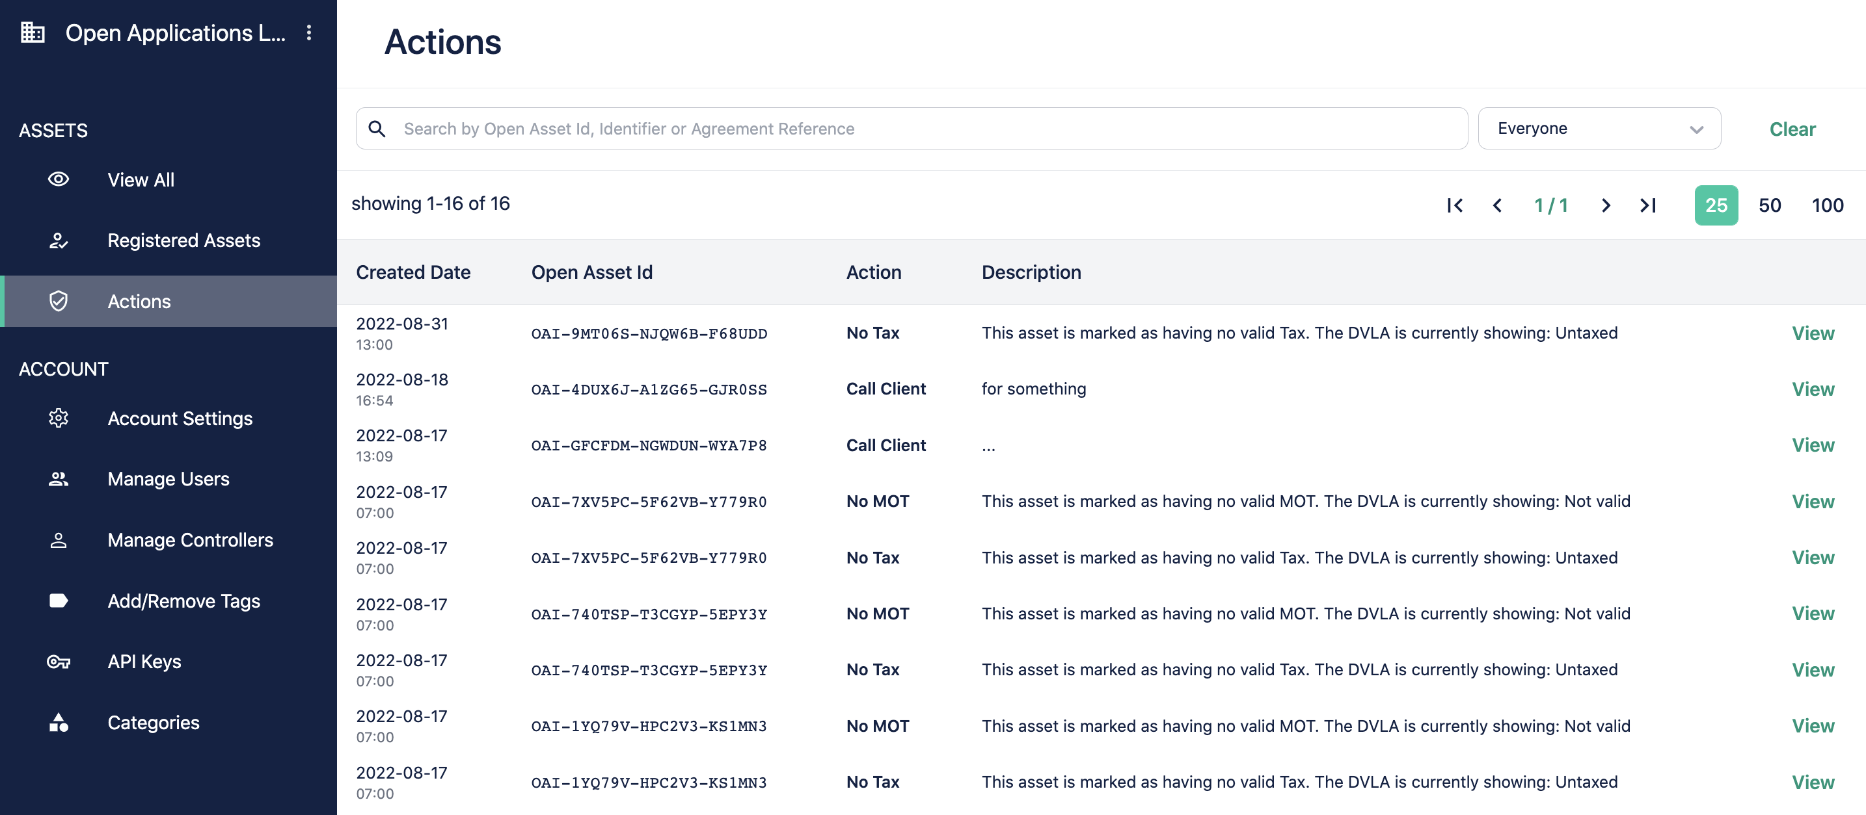
Task: Show 100 results per page
Action: coord(1828,205)
